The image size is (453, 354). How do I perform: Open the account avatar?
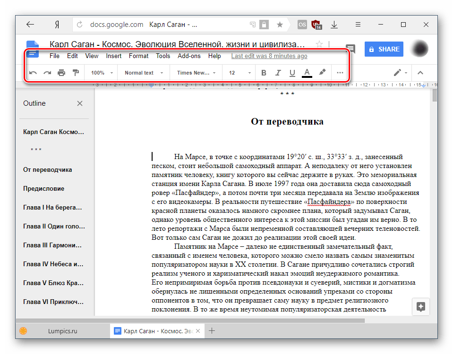pos(419,49)
